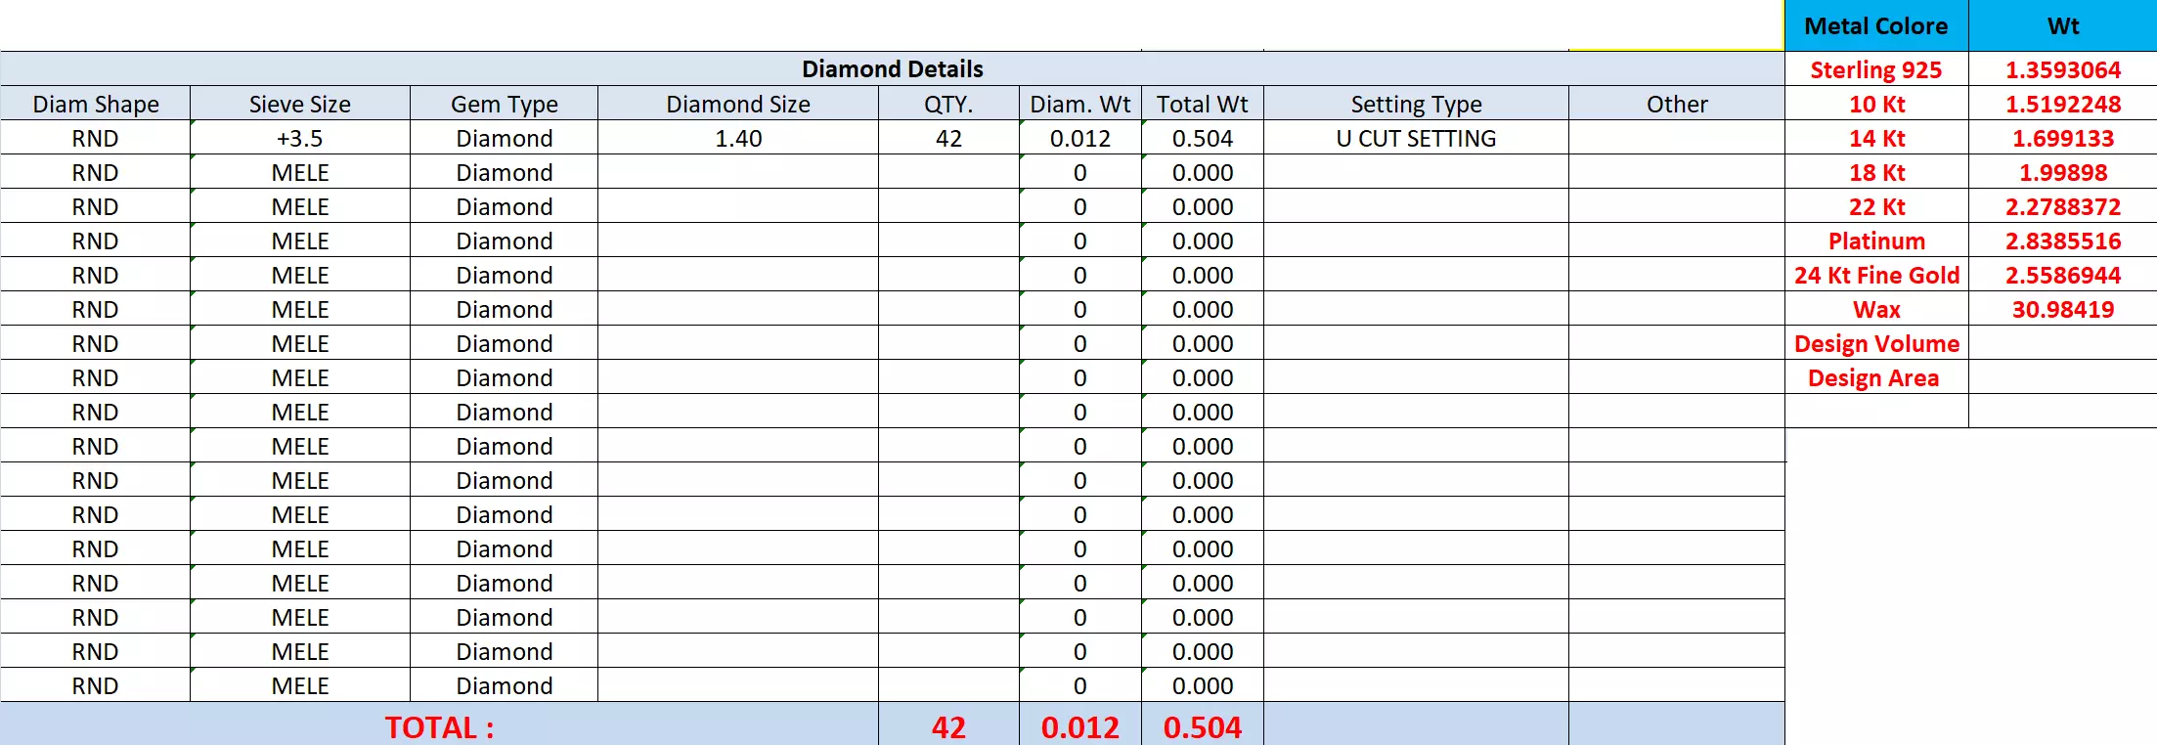2157x745 pixels.
Task: Select the 1.699133 weight cell
Action: [2063, 138]
